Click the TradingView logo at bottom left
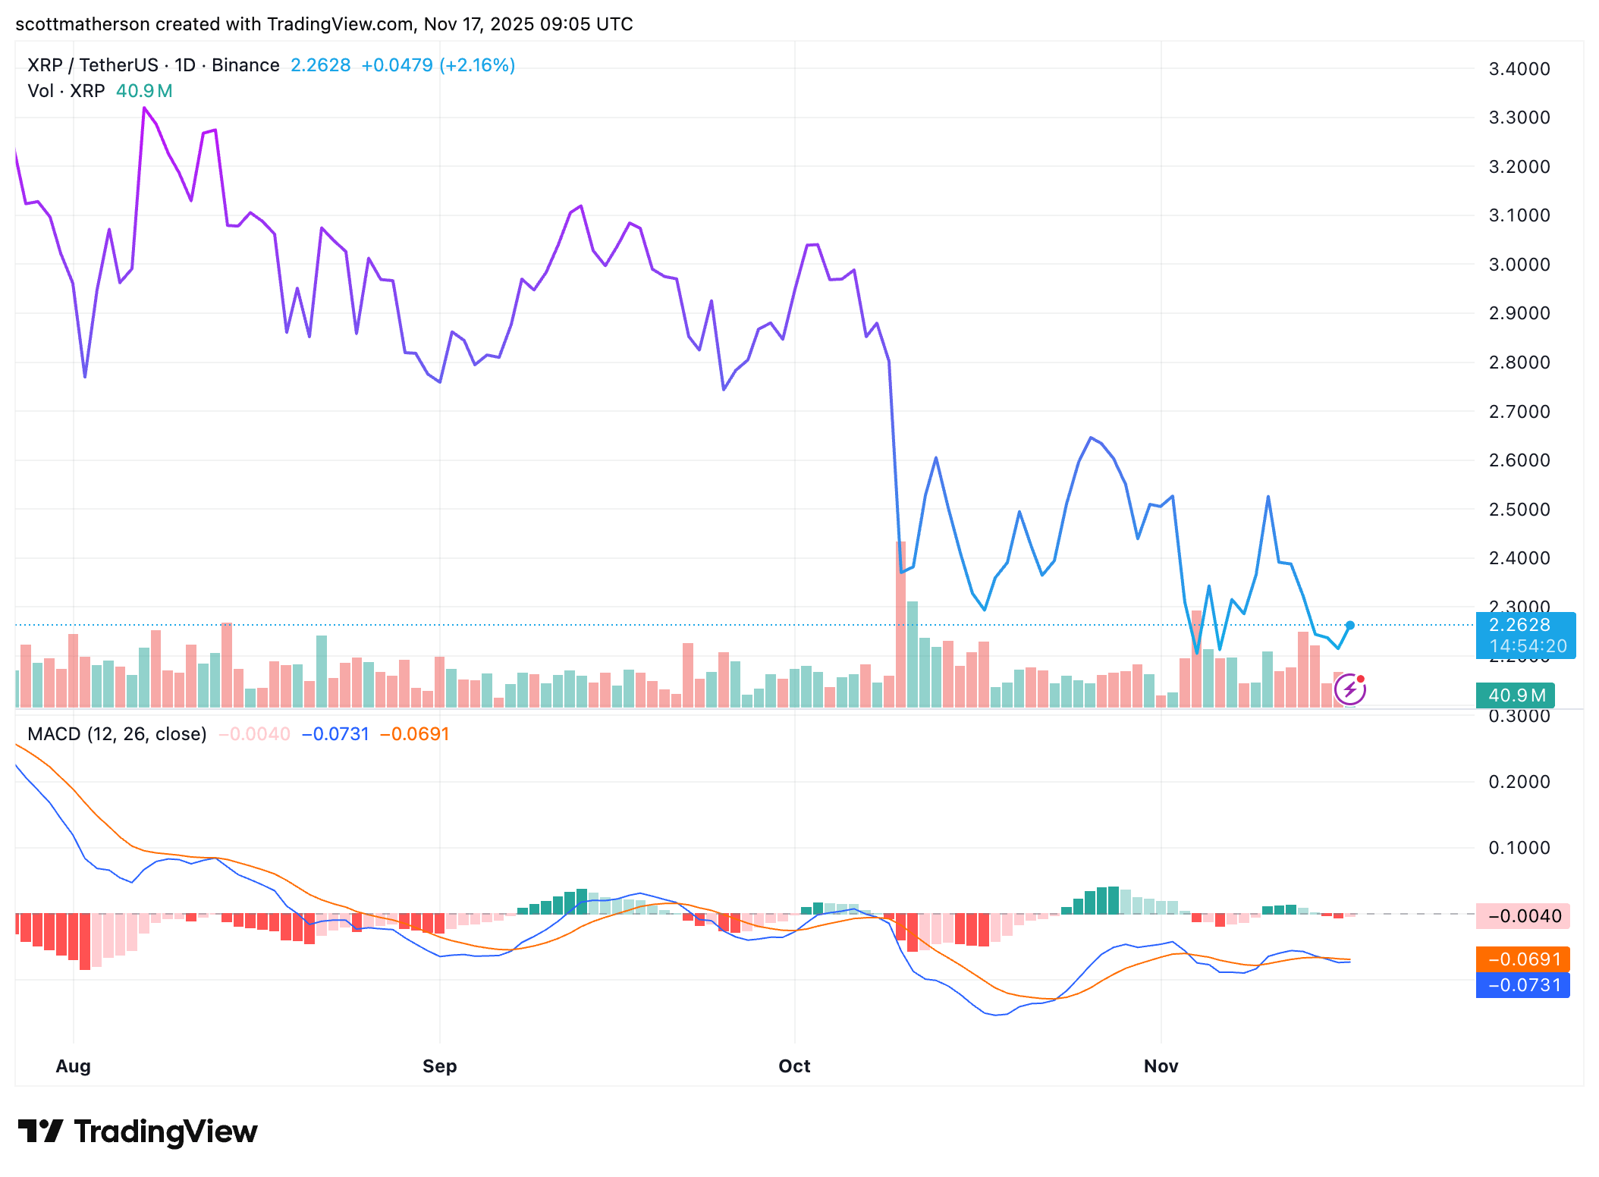The height and width of the screenshot is (1177, 1599). tap(137, 1131)
